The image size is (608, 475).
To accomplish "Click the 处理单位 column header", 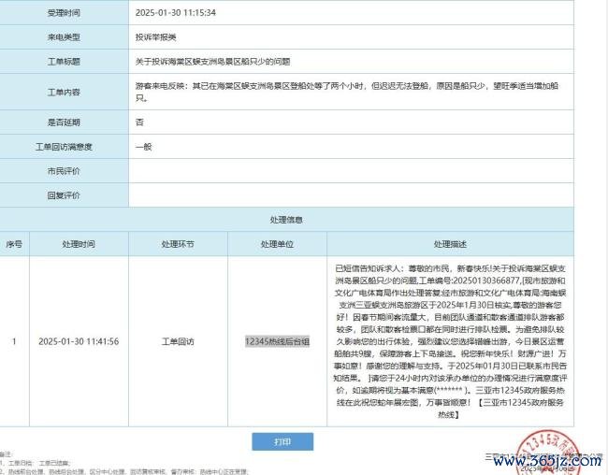I will (x=277, y=244).
